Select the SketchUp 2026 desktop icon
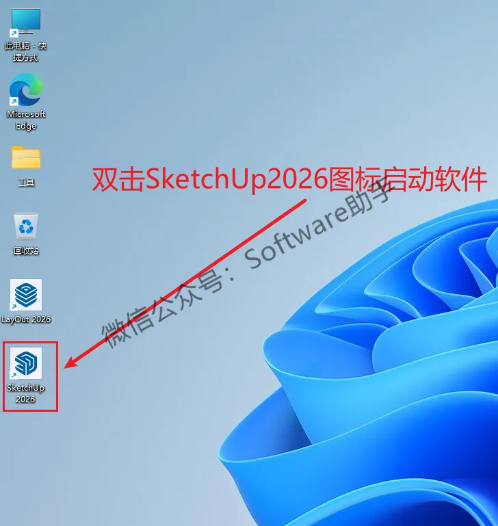 coord(26,364)
